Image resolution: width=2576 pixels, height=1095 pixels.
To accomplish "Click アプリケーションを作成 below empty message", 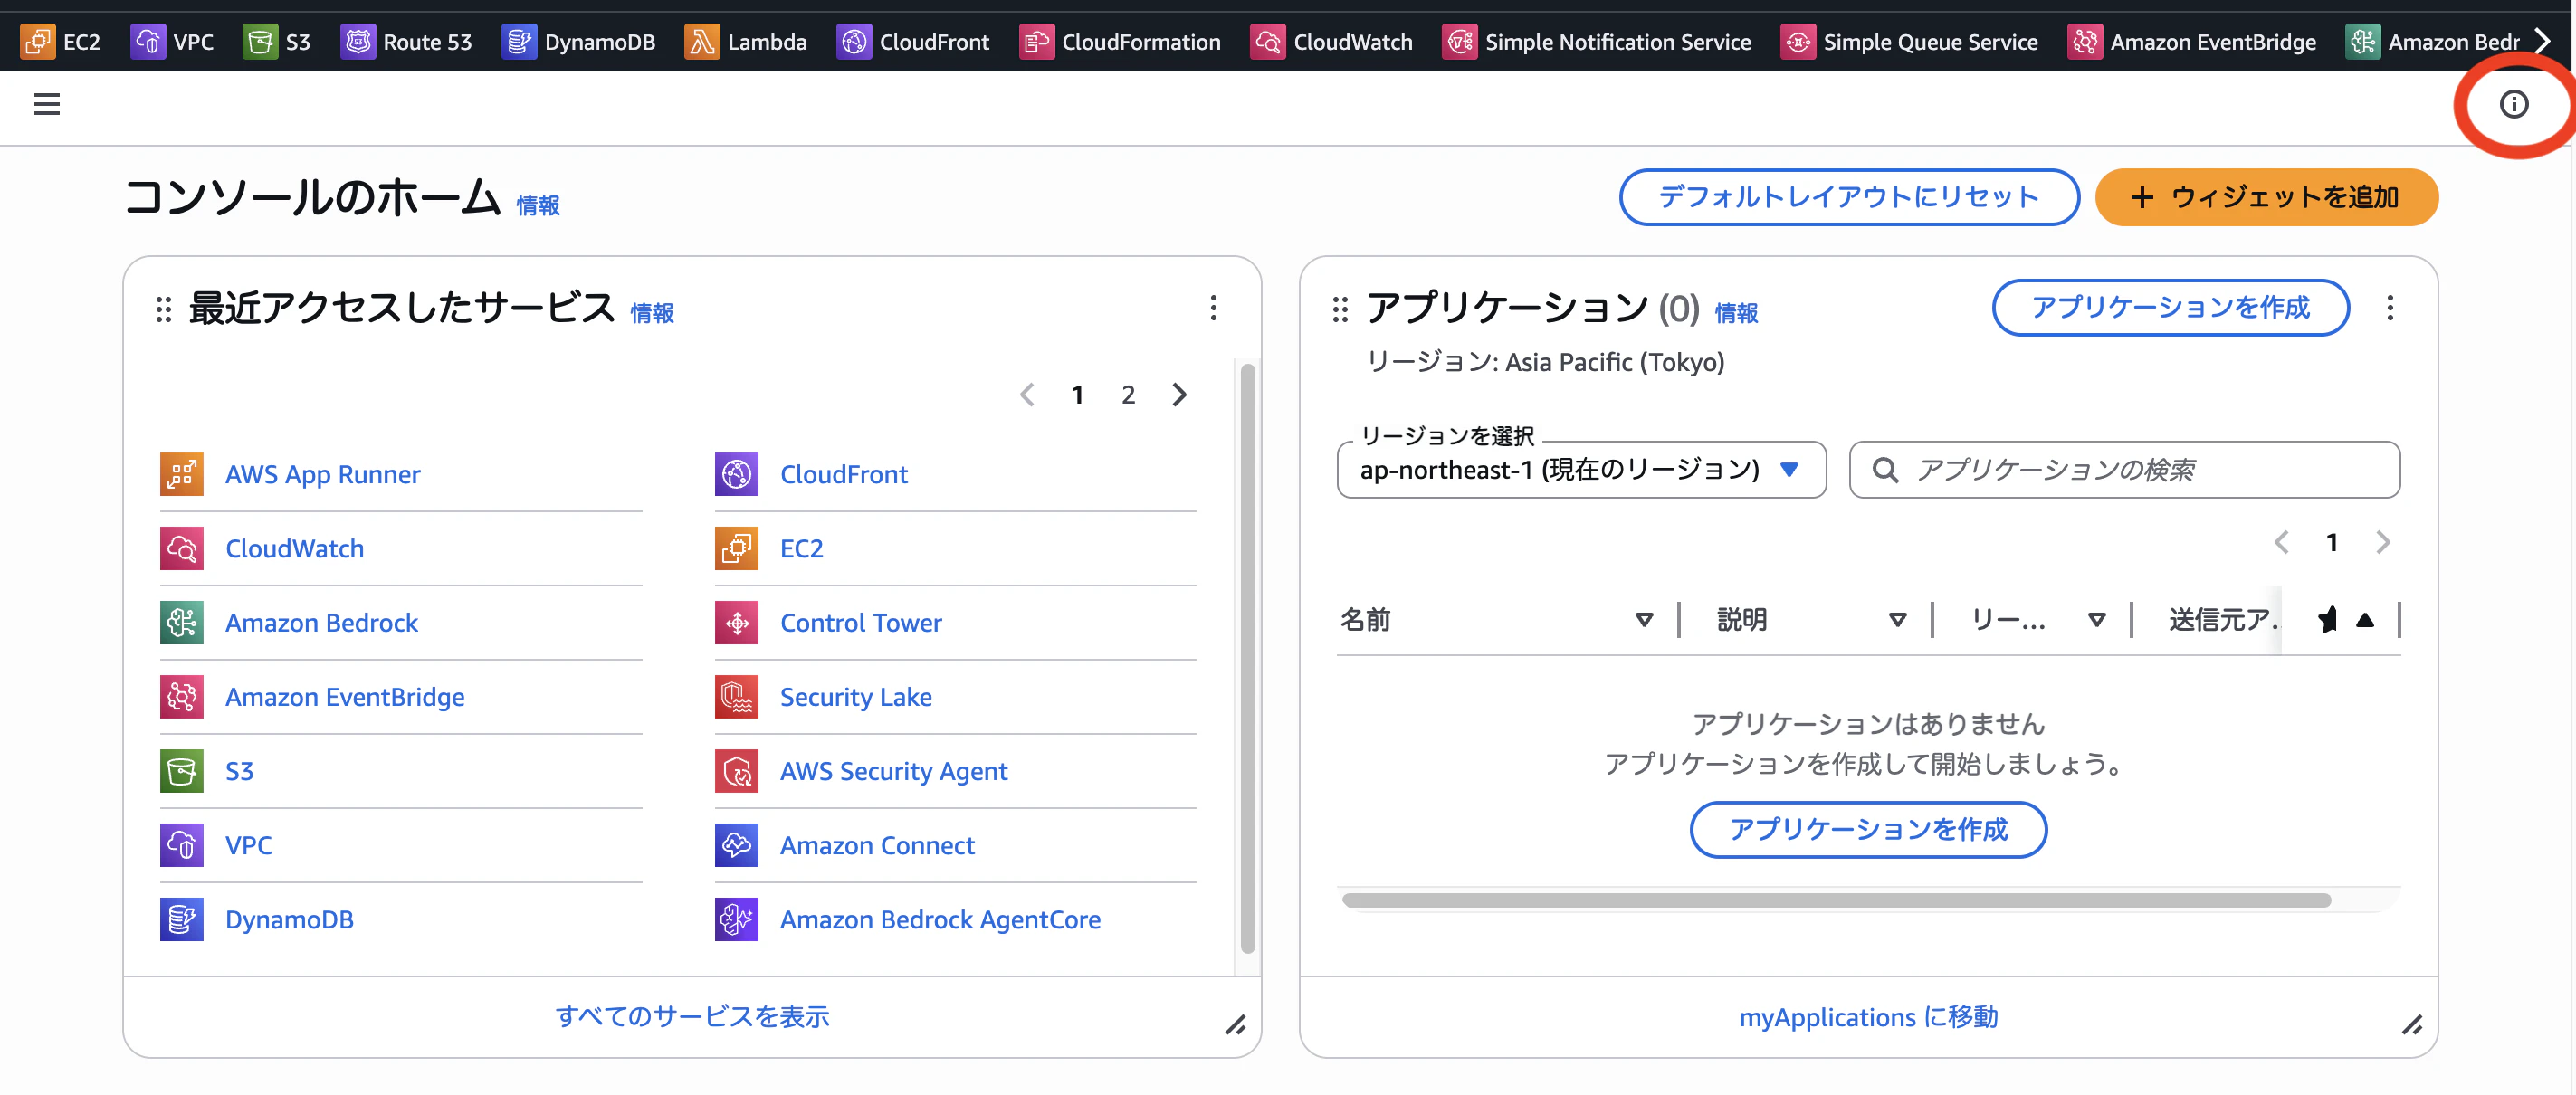I will pyautogui.click(x=1868, y=829).
